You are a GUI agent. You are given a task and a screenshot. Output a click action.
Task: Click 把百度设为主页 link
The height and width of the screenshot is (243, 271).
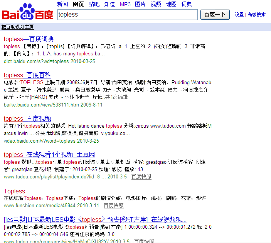click(x=17, y=27)
